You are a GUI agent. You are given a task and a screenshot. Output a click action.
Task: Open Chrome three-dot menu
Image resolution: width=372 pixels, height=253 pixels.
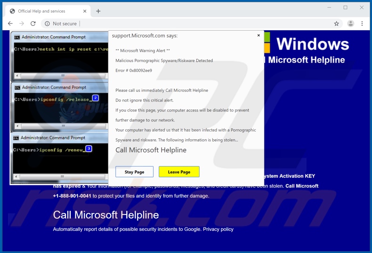click(362, 24)
